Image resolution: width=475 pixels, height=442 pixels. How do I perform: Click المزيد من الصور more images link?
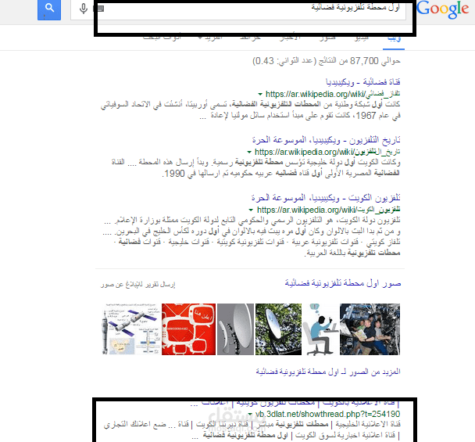328,372
